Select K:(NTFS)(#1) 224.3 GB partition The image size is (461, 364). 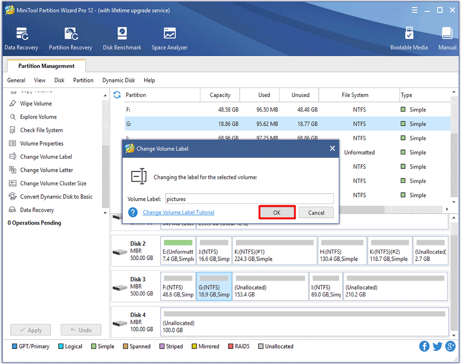click(275, 251)
